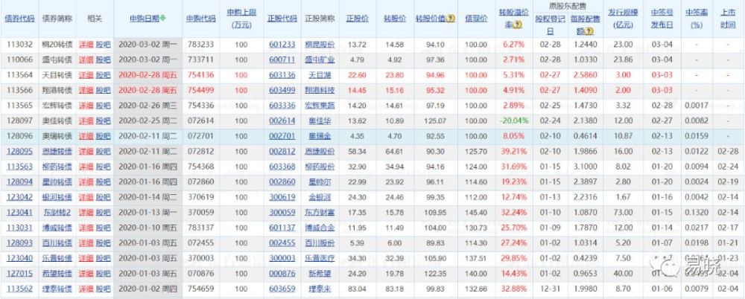Sort the table by 申购代码 header
This screenshot has width=745, height=299.
[200, 19]
